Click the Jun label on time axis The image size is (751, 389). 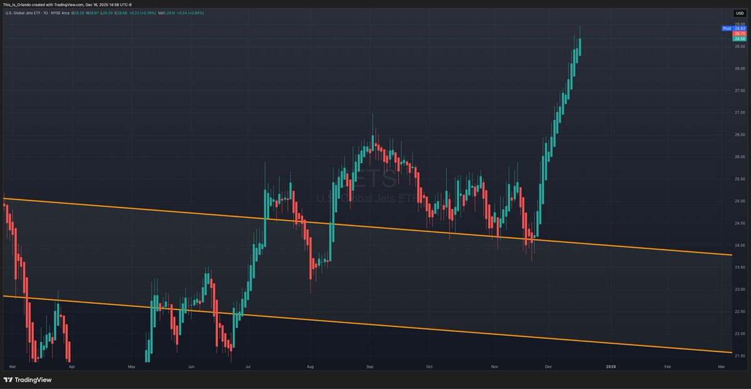point(192,367)
